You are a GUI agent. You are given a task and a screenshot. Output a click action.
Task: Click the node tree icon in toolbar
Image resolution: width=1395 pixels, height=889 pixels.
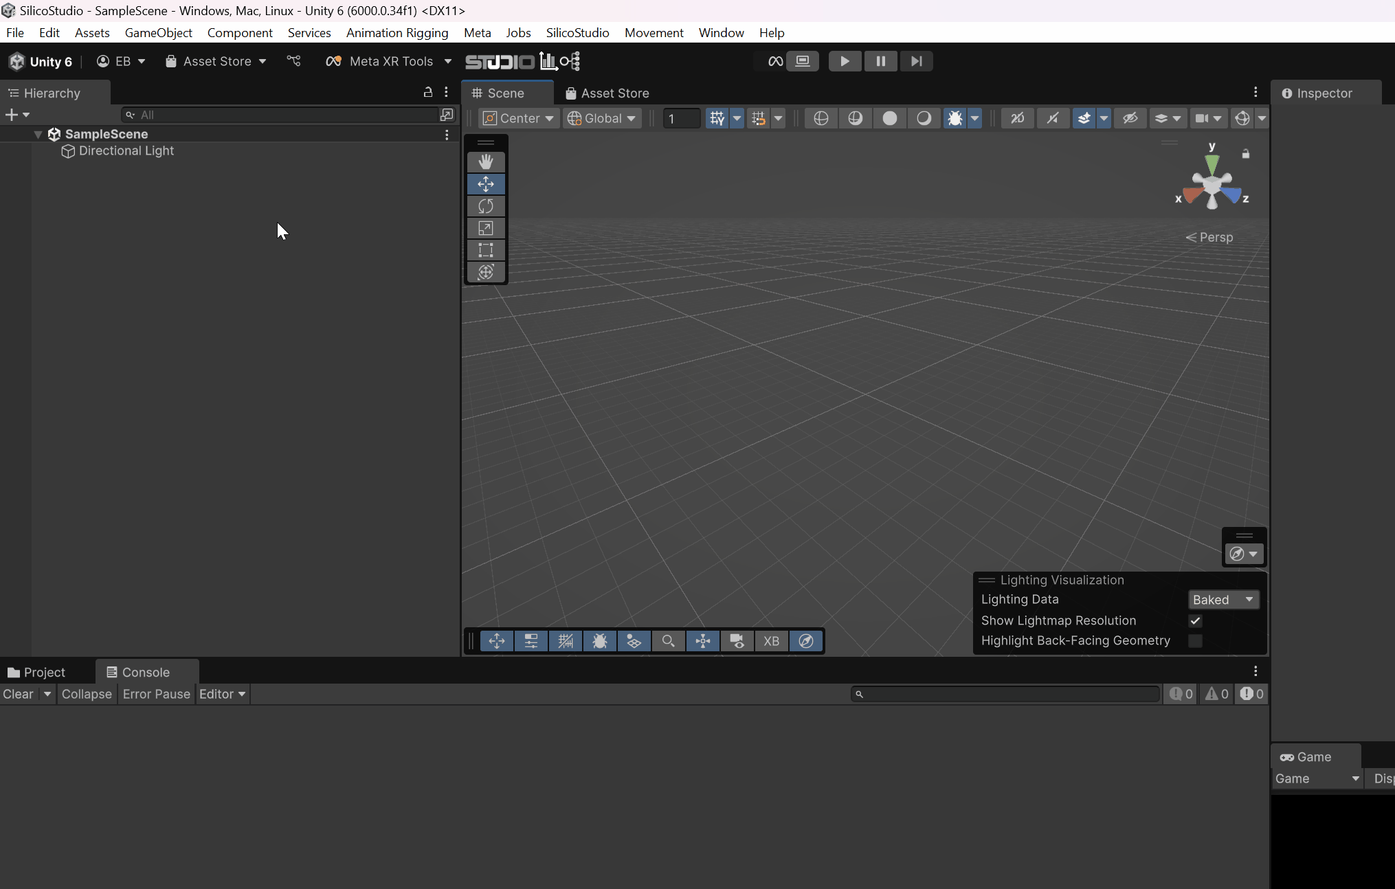[x=570, y=61]
